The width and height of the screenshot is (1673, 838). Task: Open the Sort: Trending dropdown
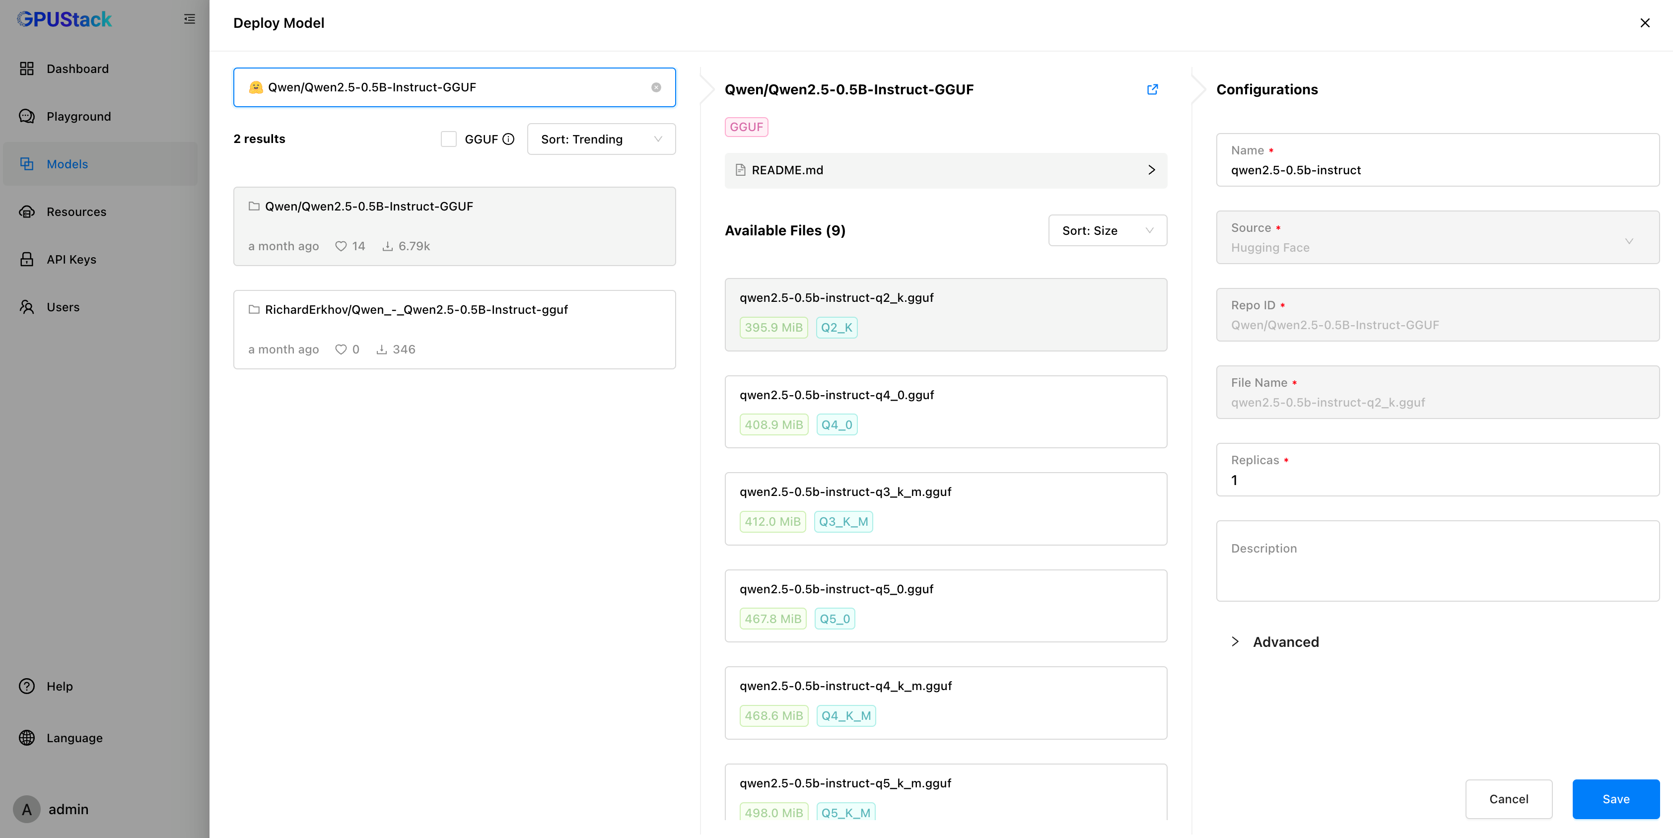[x=601, y=139]
